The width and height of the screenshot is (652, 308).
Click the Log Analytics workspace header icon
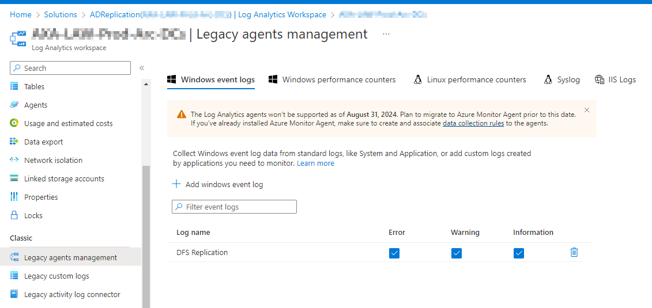pos(18,38)
